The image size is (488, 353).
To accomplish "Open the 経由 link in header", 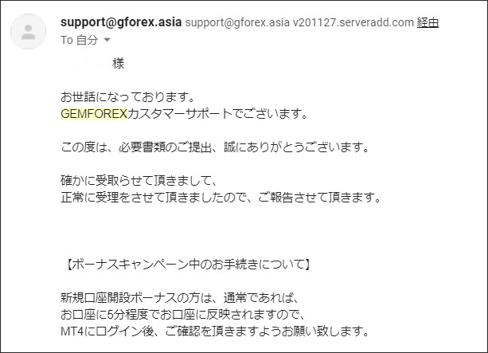I will [427, 22].
